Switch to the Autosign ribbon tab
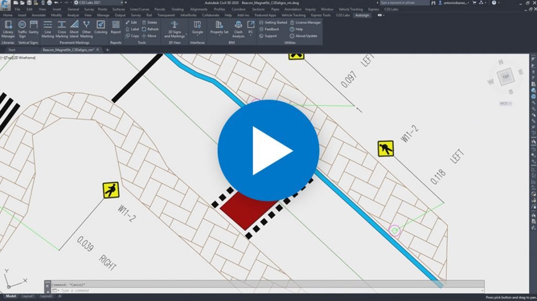The width and height of the screenshot is (537, 301). [x=362, y=15]
